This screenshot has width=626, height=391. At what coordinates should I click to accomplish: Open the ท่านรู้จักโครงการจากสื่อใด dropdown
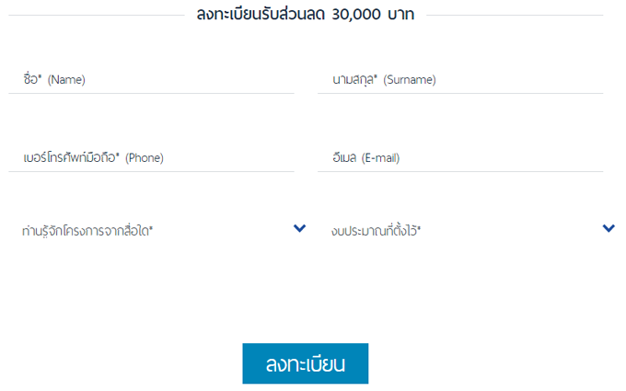coord(156,230)
